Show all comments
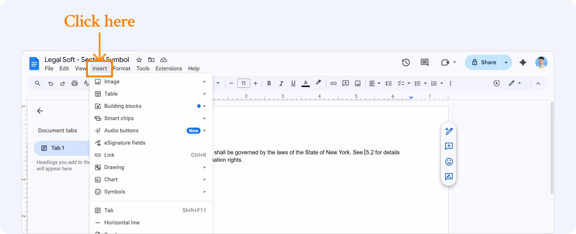This screenshot has height=234, width=576. 424,62
